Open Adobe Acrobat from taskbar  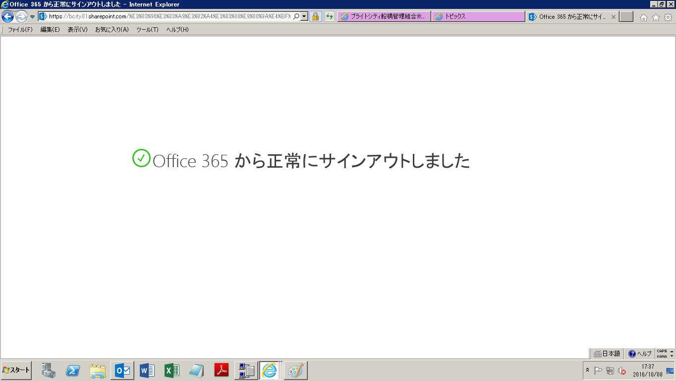tap(221, 371)
